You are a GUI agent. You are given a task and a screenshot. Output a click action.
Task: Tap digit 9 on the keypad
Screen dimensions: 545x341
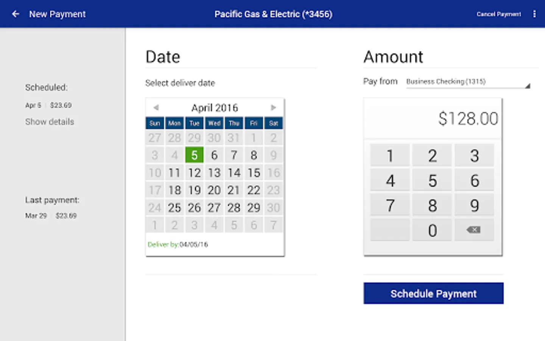(x=474, y=206)
